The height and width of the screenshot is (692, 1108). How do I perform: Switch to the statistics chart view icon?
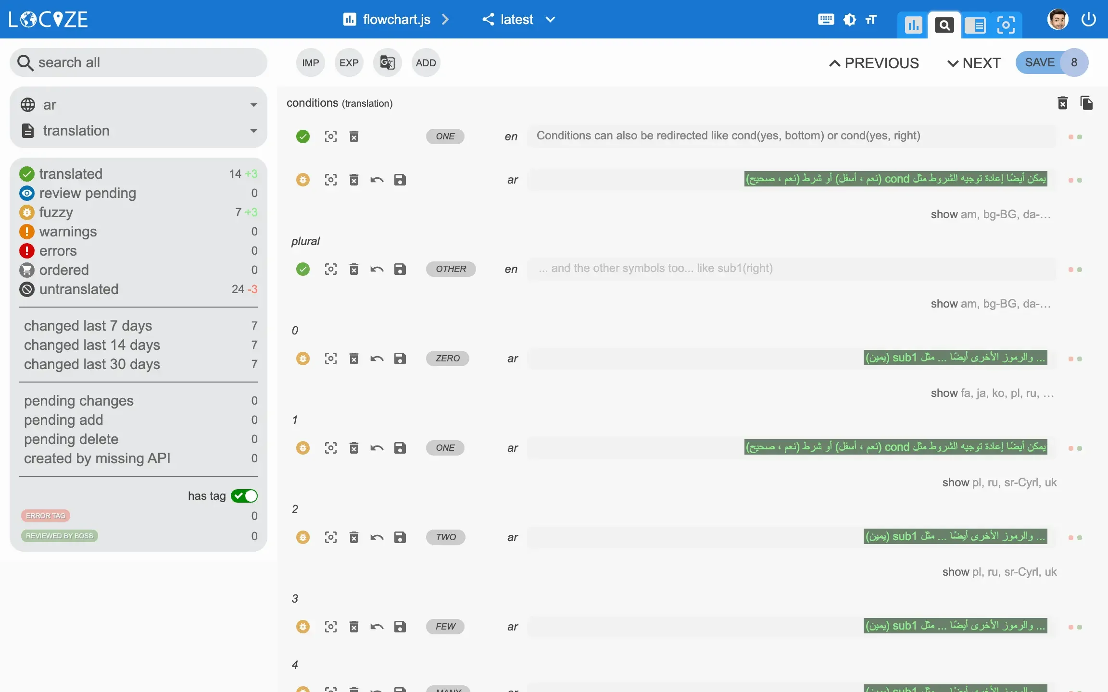(x=913, y=25)
